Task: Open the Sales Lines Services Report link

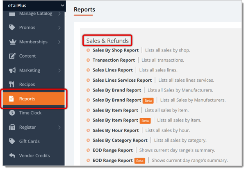Action: [122, 80]
